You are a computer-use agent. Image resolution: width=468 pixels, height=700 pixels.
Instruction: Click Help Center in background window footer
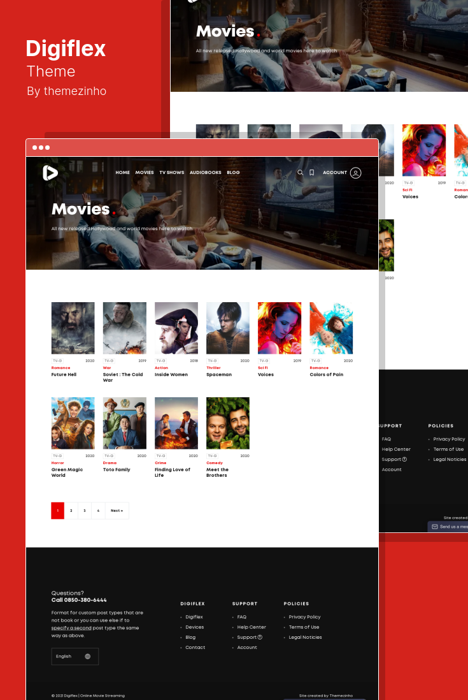pyautogui.click(x=396, y=449)
